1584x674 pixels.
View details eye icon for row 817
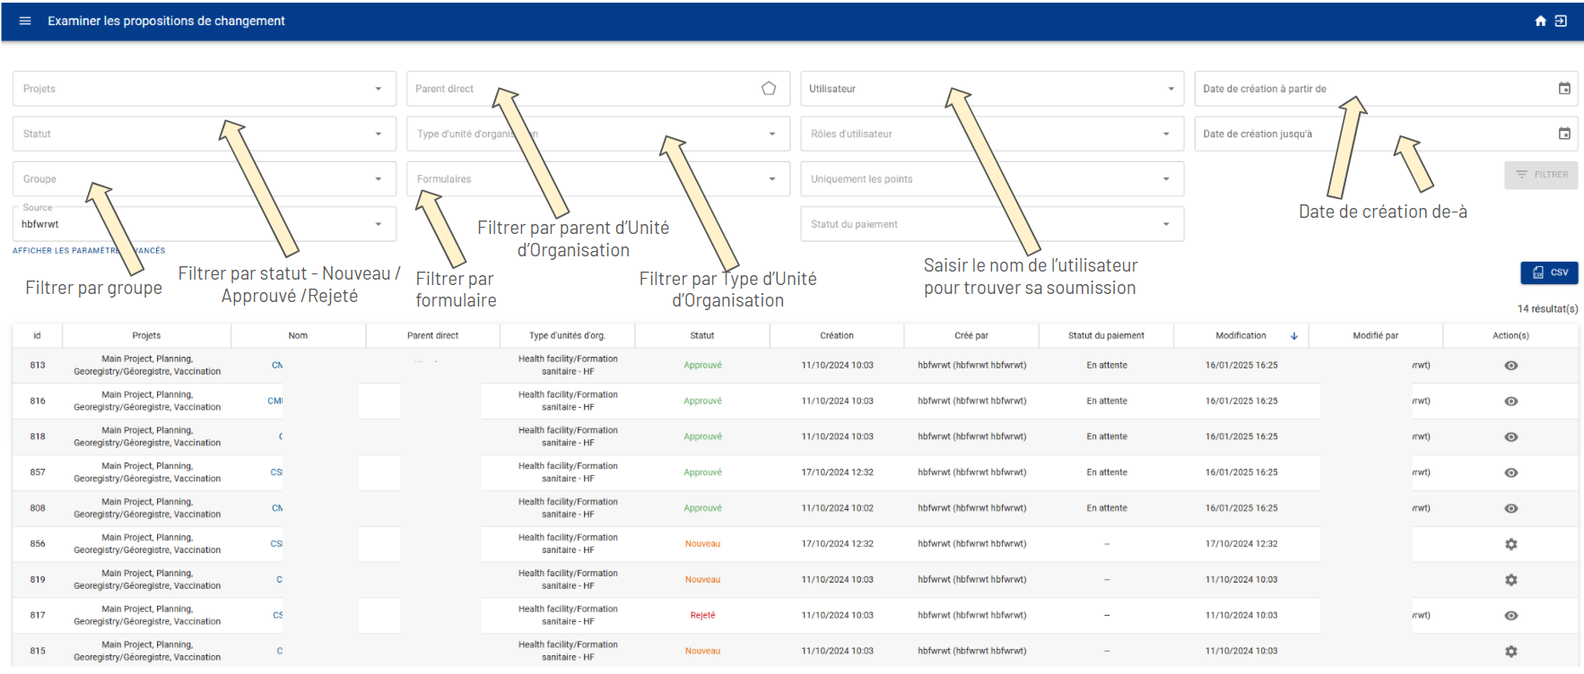[1510, 616]
